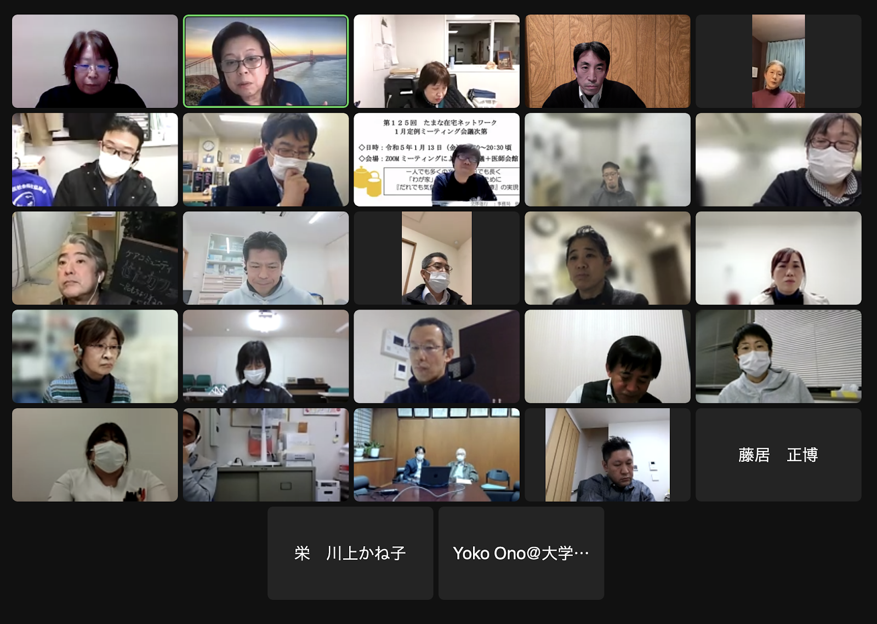The width and height of the screenshot is (877, 624).
Task: Select the Yoko Ono@大学 participant tile
Action: [x=521, y=553]
